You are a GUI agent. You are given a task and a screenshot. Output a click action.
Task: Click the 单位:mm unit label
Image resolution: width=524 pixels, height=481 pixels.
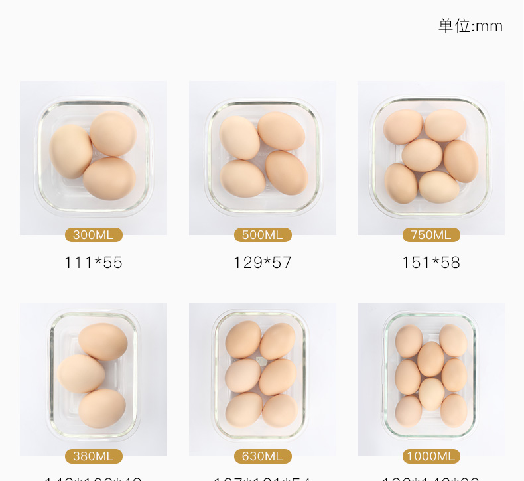tap(470, 27)
